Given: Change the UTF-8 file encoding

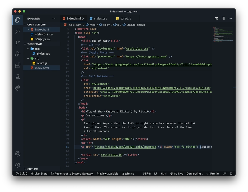Looking at the screenshot, I should click(x=147, y=174).
